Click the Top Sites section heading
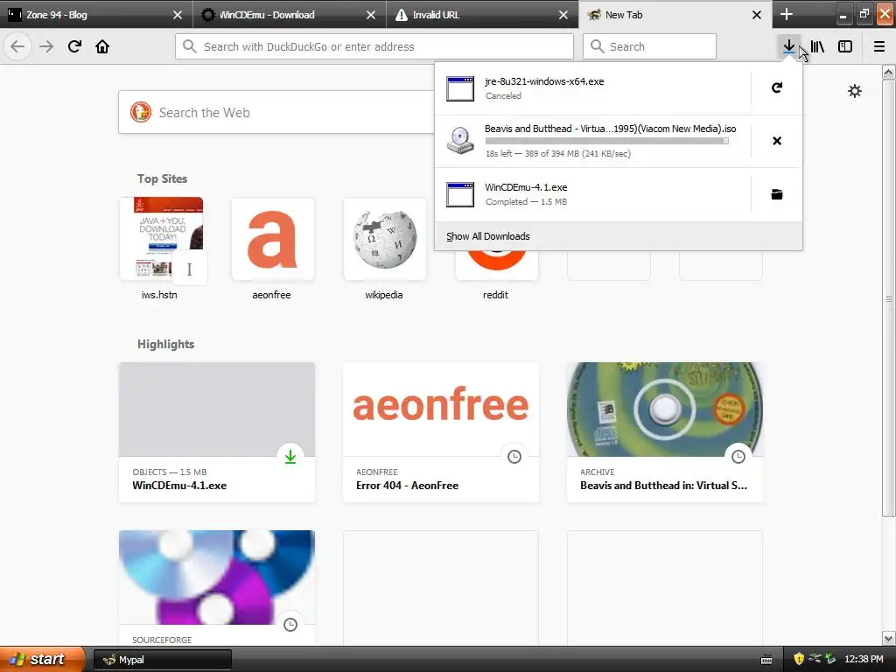This screenshot has width=896, height=672. coord(162,178)
